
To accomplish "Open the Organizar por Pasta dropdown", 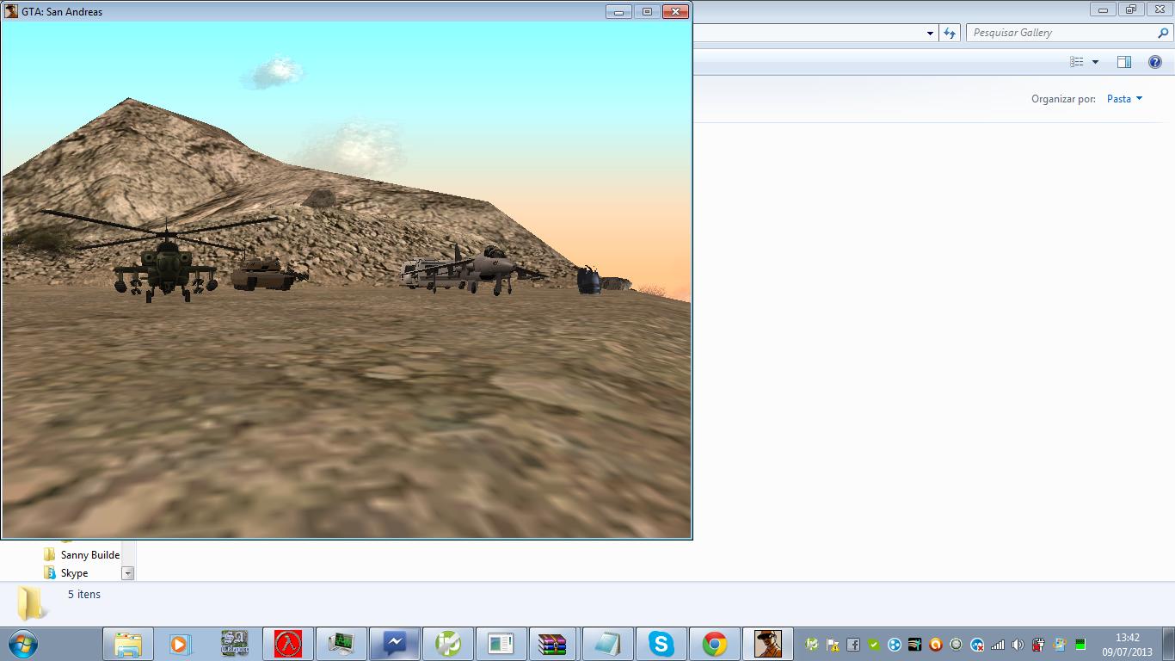I will [x=1124, y=99].
